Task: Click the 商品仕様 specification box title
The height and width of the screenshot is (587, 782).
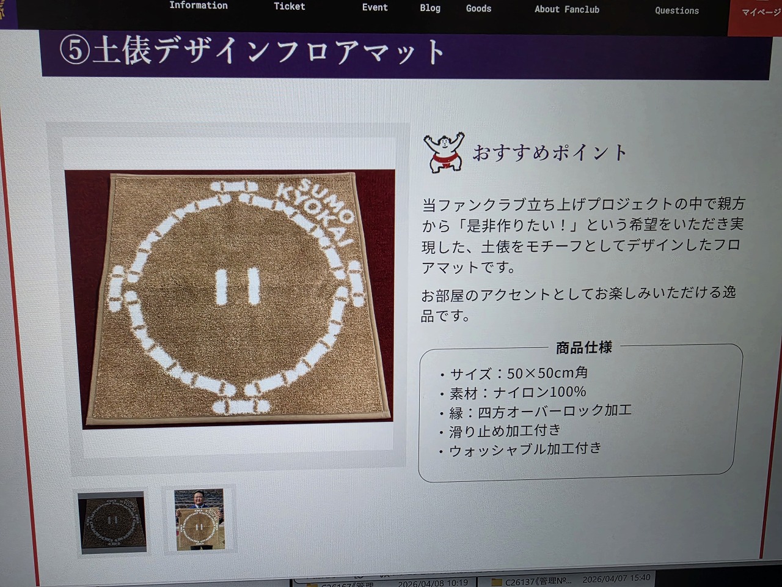Action: [583, 348]
